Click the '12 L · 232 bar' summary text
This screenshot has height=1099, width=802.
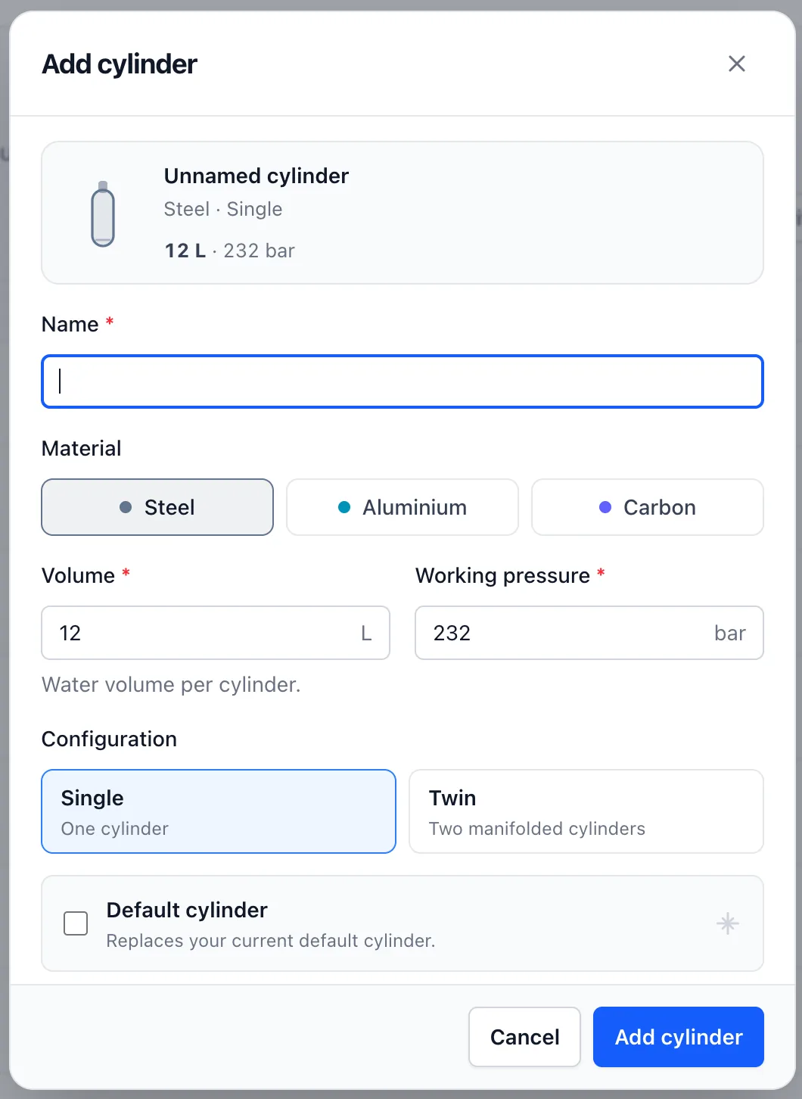click(x=230, y=251)
